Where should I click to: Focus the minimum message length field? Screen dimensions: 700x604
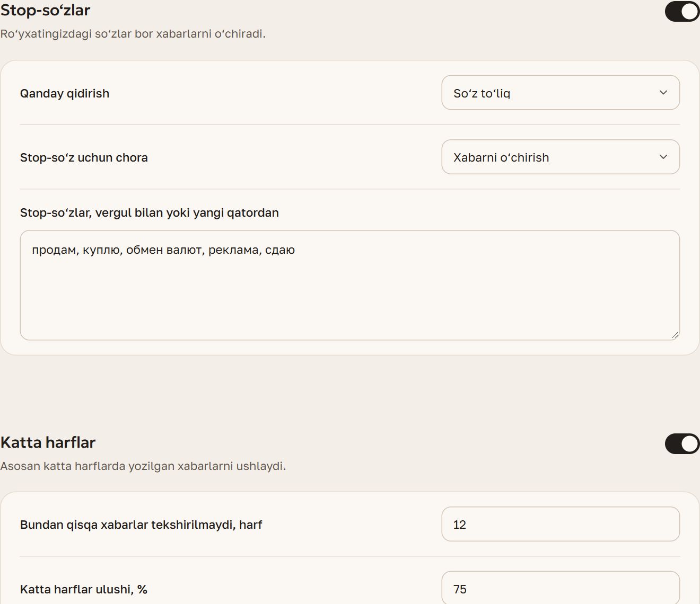point(561,525)
